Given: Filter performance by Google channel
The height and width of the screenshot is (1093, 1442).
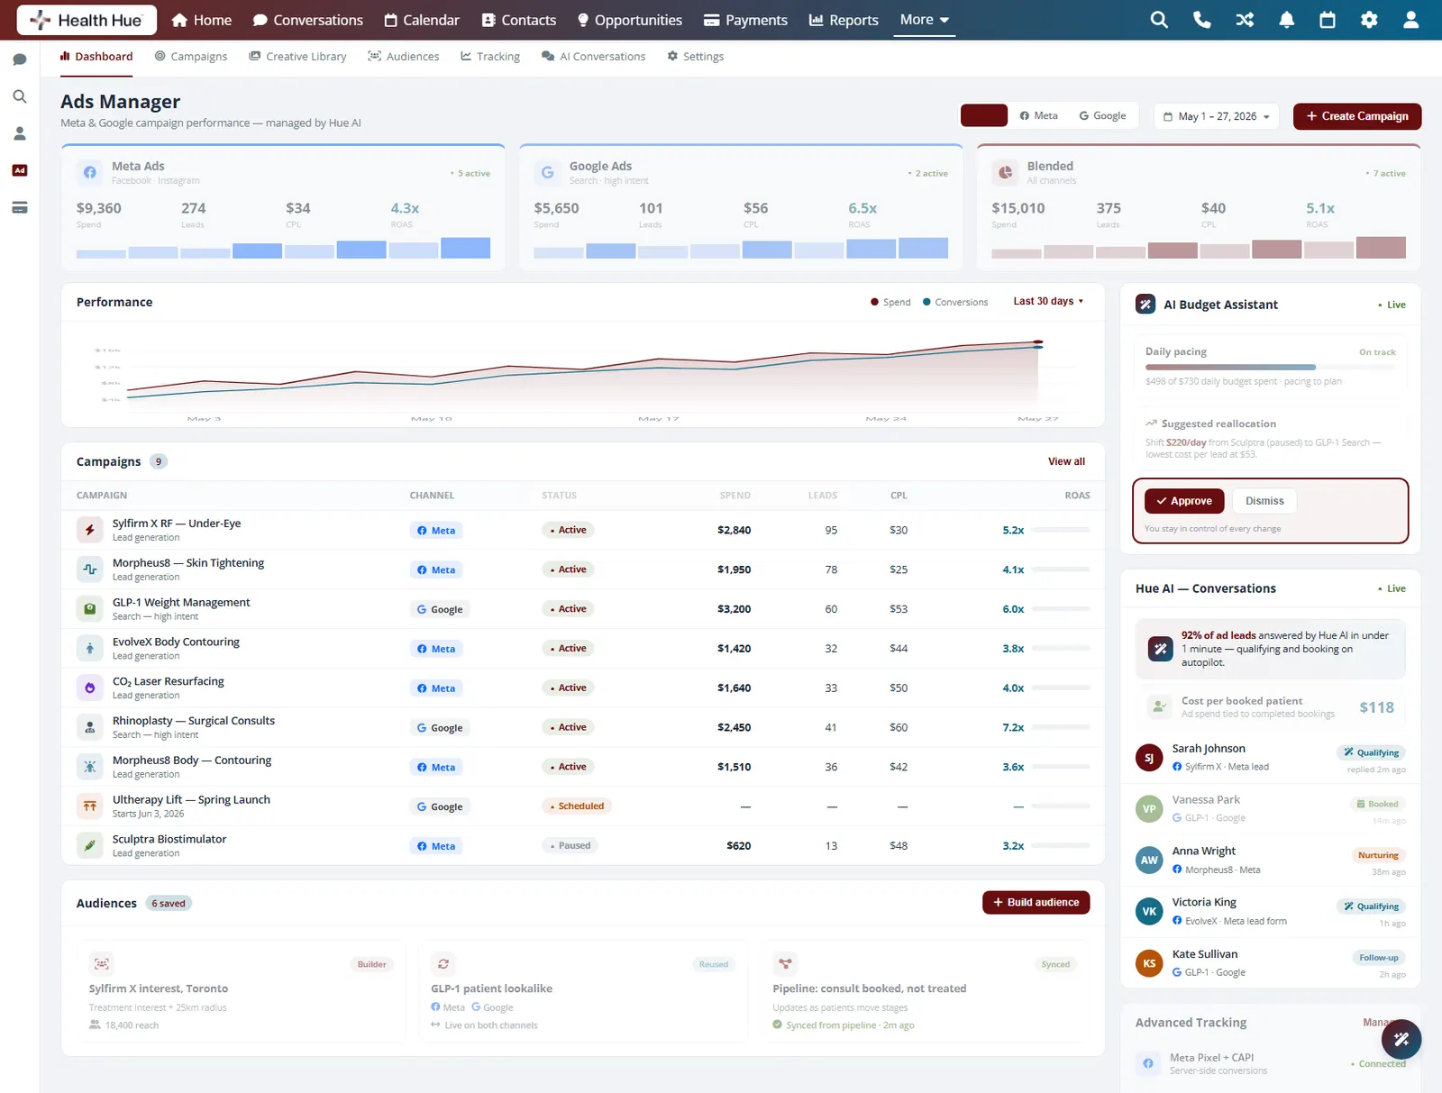Looking at the screenshot, I should [1102, 115].
